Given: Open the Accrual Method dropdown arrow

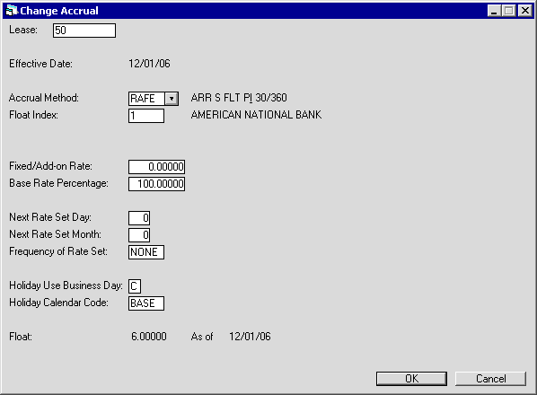Looking at the screenshot, I should click(172, 99).
